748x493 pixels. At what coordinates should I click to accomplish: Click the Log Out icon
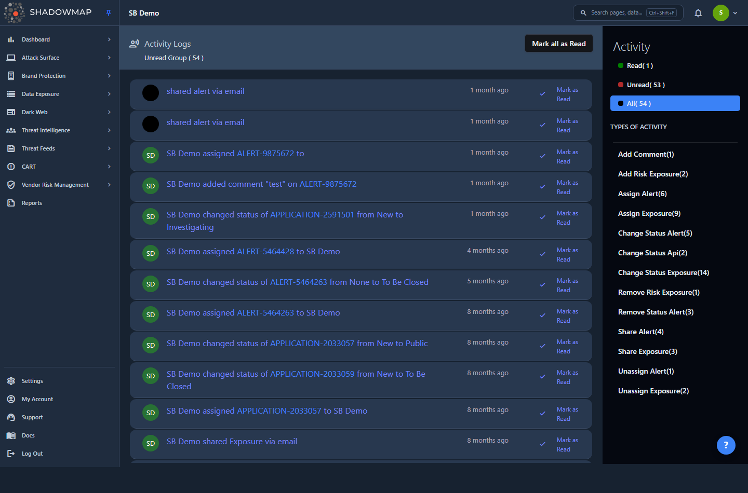(11, 454)
